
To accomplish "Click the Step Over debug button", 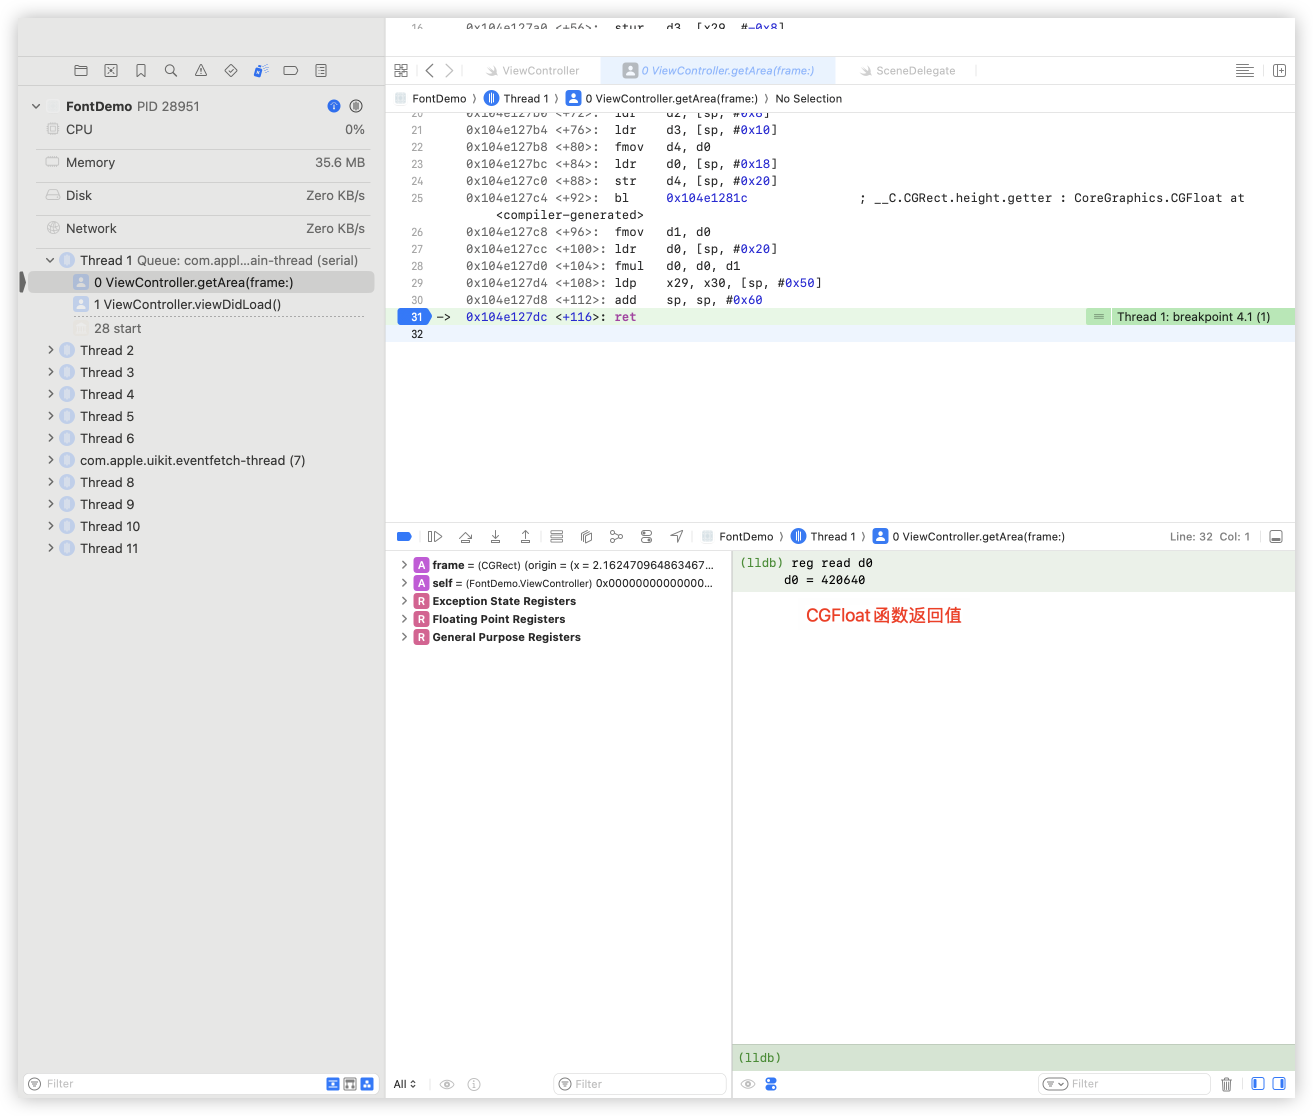I will 465,536.
